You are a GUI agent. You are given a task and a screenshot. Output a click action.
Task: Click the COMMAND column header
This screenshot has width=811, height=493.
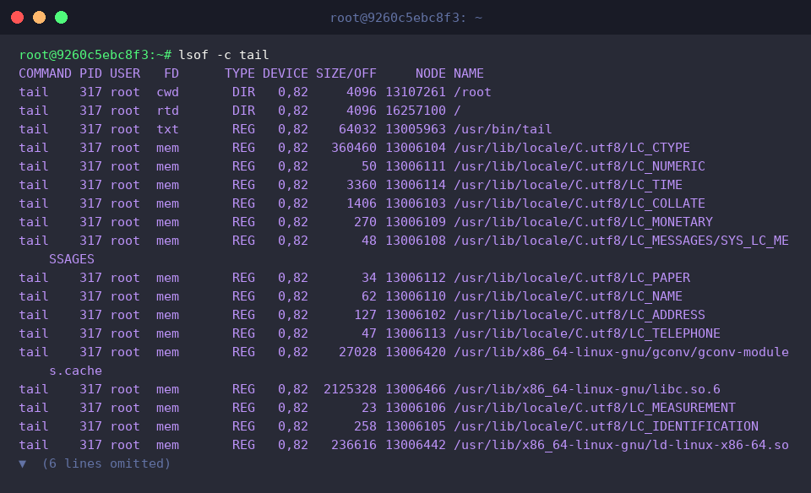[x=46, y=73]
